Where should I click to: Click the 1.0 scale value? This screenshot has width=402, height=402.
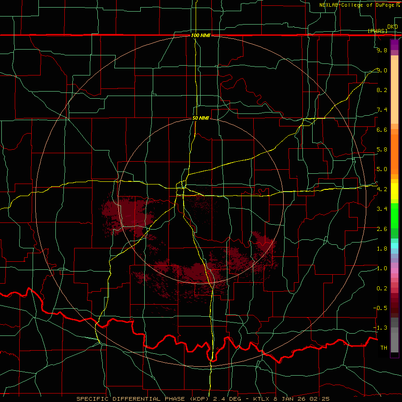pyautogui.click(x=382, y=268)
